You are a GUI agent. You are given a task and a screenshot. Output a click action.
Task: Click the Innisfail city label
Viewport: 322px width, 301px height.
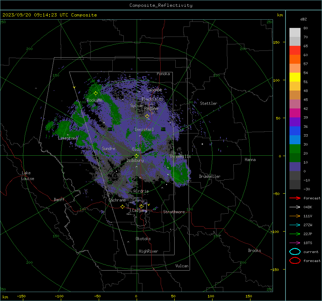pos(144,130)
